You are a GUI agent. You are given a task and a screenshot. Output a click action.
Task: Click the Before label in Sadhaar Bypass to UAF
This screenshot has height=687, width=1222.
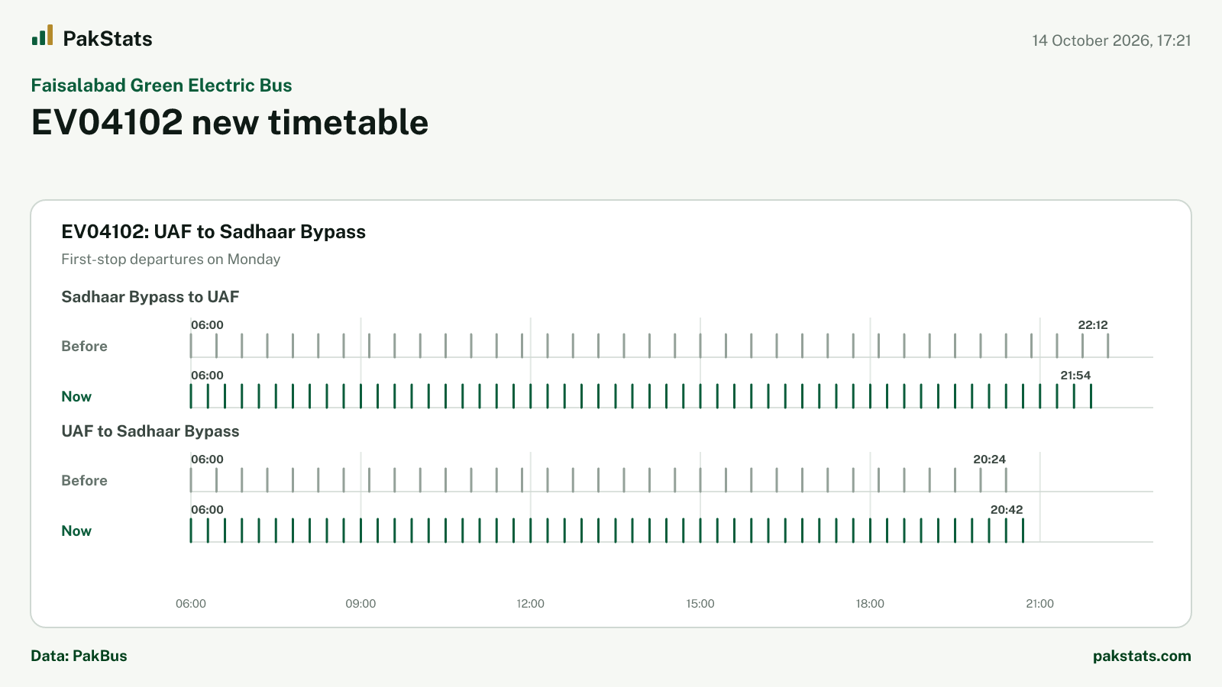[84, 347]
